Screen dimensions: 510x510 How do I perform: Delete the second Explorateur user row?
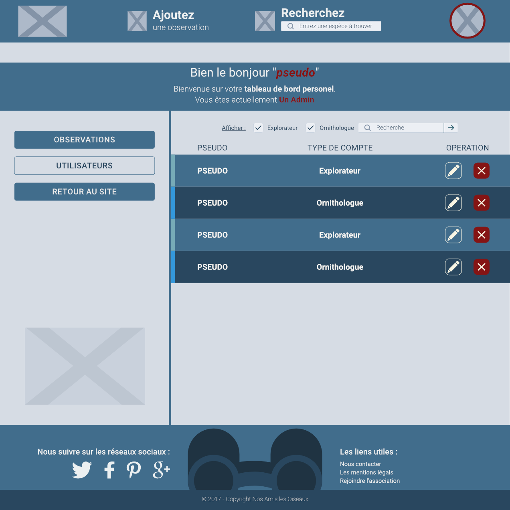pos(482,235)
